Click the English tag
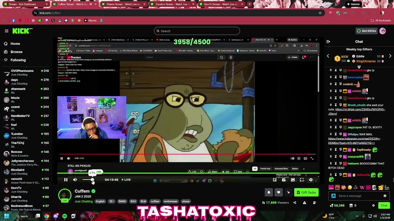Image resolution: width=394 pixels, height=221 pixels. click(100, 201)
